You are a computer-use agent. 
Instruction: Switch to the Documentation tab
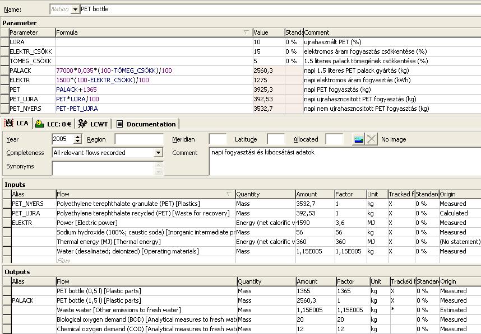pyautogui.click(x=146, y=124)
